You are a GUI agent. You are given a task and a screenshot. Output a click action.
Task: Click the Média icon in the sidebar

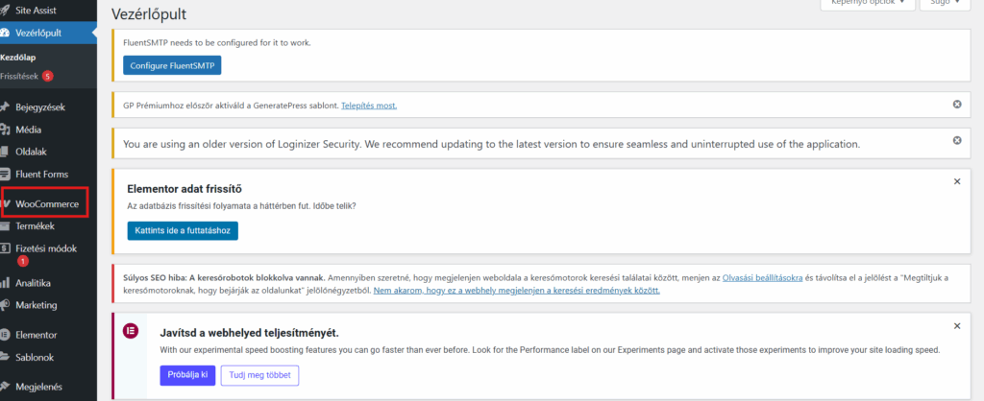point(7,130)
